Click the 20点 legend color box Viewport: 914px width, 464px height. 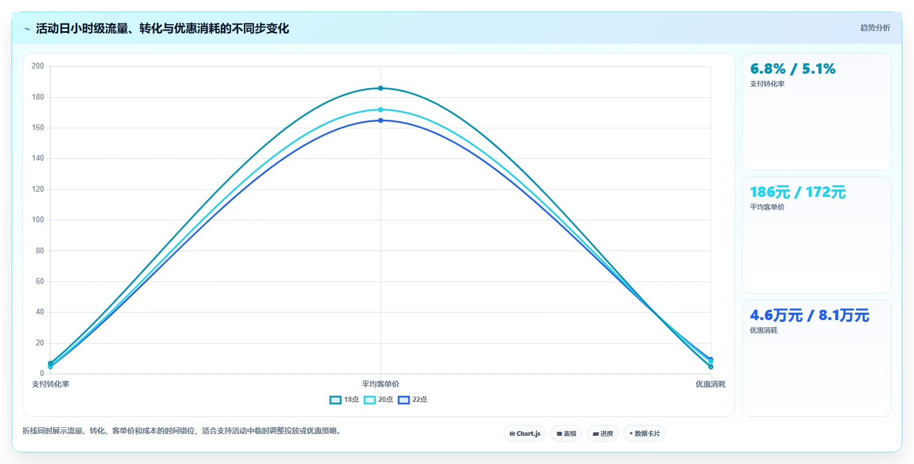point(370,400)
